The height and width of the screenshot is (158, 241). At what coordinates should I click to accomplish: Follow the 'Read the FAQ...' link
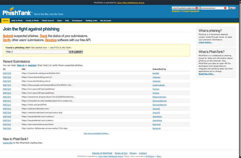206,74
